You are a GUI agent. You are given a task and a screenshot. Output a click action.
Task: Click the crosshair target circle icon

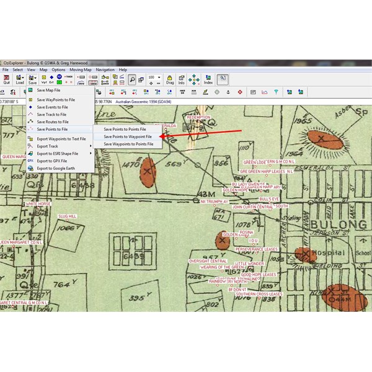coord(217,92)
